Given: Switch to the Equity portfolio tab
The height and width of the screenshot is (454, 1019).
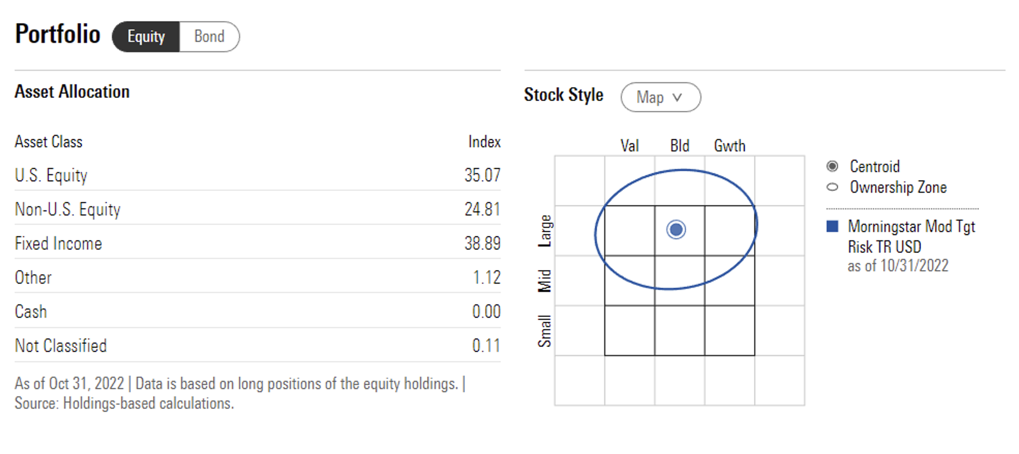Looking at the screenshot, I should pyautogui.click(x=146, y=37).
